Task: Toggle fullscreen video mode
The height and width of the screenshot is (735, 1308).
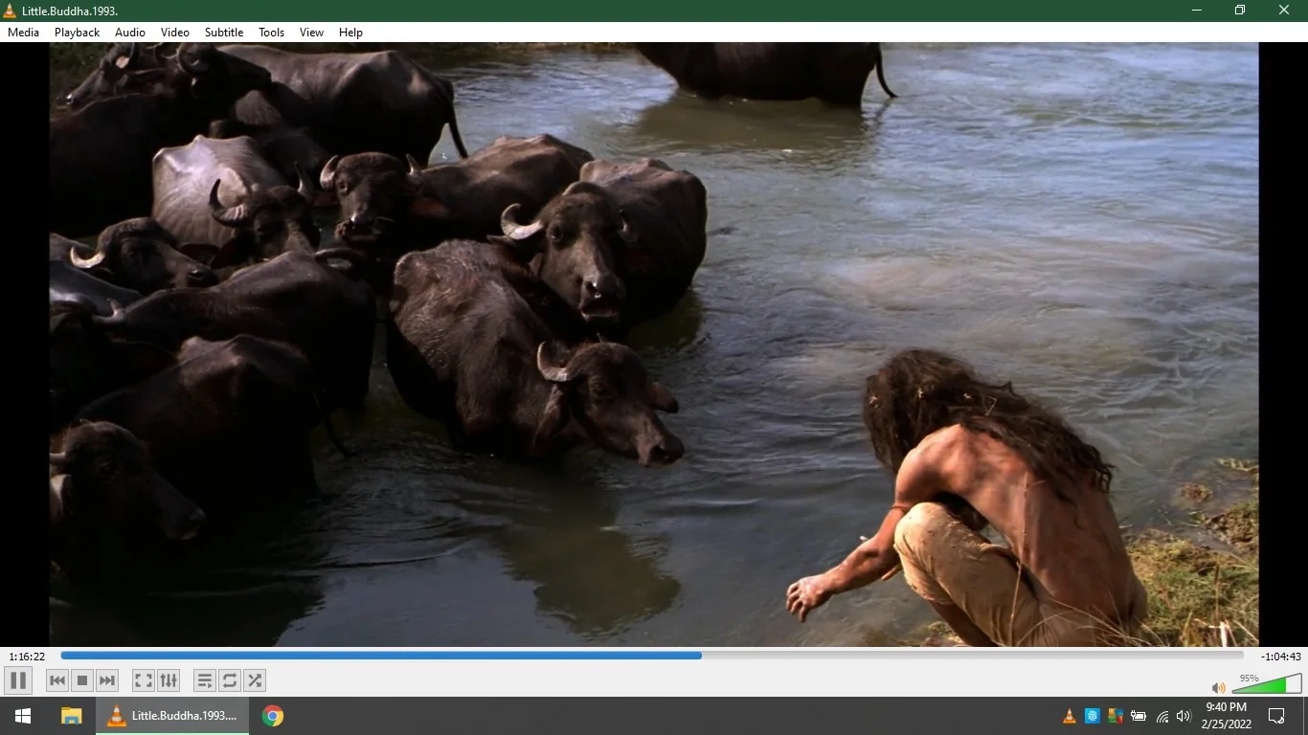Action: tap(143, 680)
